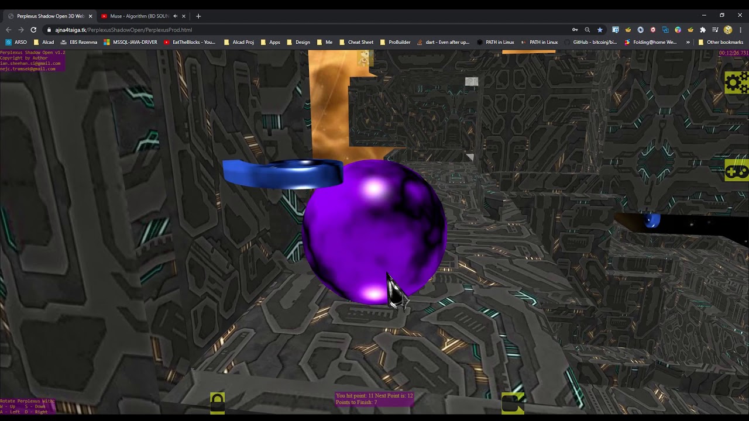Mute the Muse tab via speaker icon

pyautogui.click(x=175, y=16)
